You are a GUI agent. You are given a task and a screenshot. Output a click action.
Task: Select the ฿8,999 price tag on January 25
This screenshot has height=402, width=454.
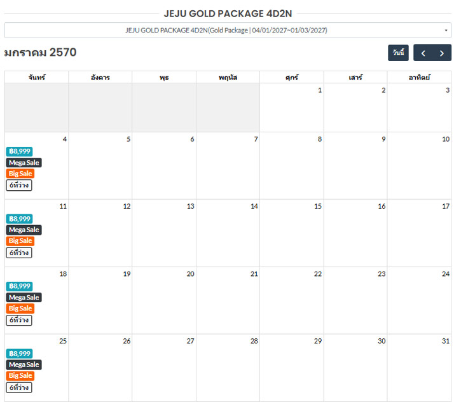tap(20, 354)
